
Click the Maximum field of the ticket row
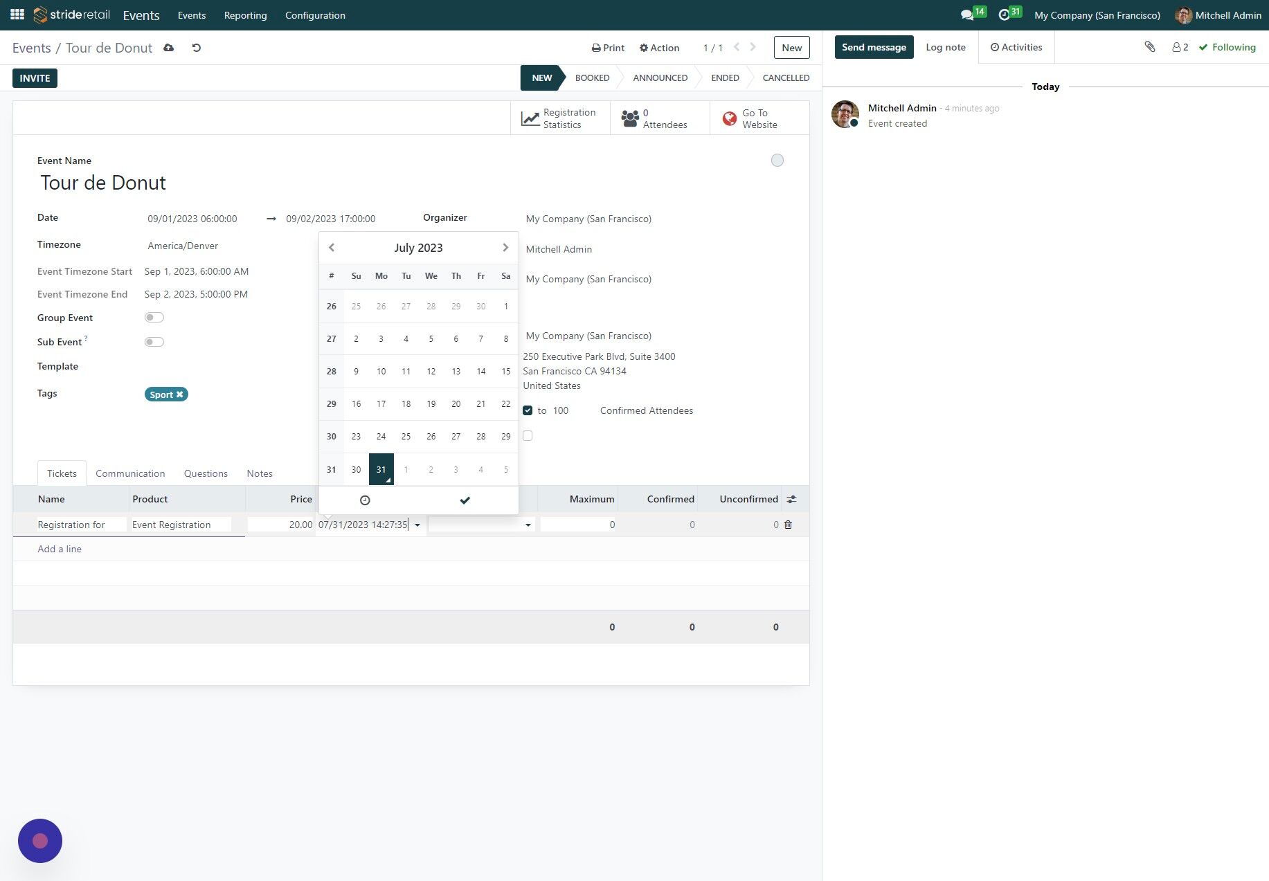[x=578, y=525]
